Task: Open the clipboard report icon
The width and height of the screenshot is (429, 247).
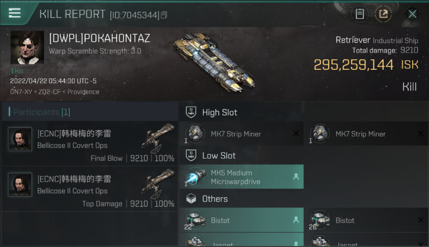Action: (360, 14)
